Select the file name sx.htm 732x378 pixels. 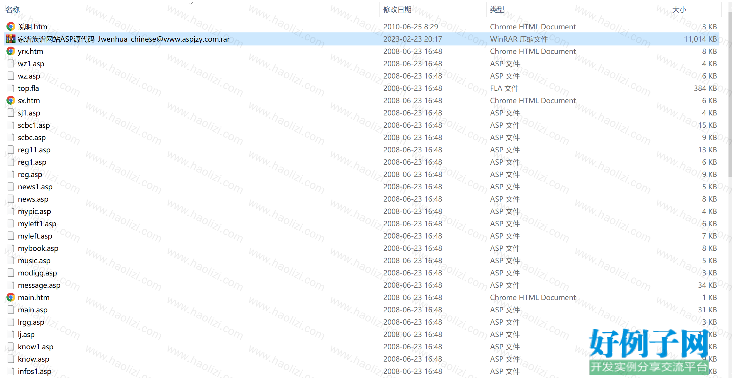[29, 101]
